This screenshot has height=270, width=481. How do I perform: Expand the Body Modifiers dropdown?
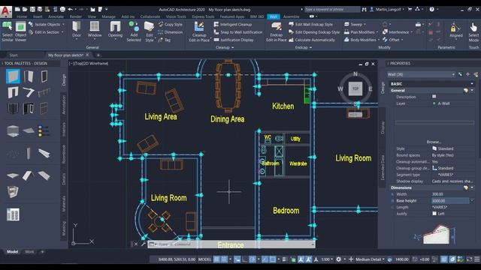tap(379, 40)
